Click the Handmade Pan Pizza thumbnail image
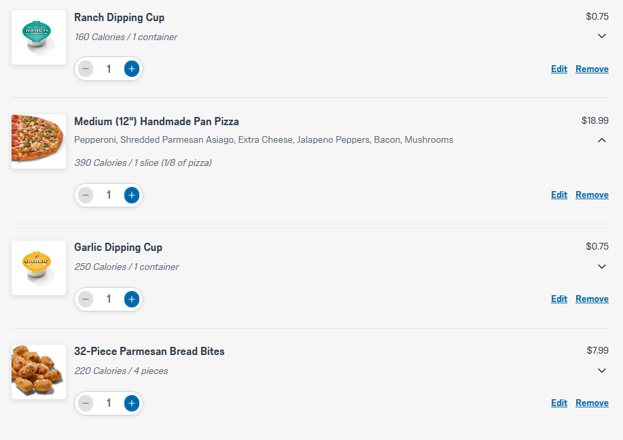The image size is (623, 440). point(39,141)
